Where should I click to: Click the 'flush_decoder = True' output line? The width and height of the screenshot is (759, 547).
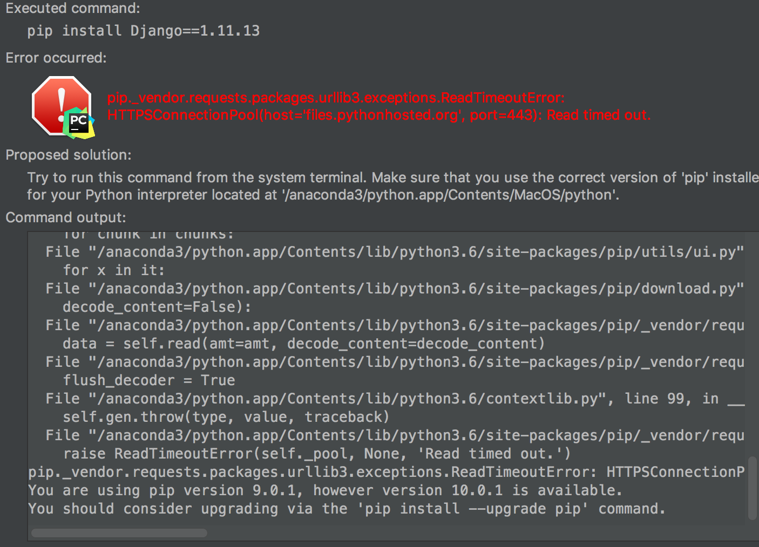(149, 380)
